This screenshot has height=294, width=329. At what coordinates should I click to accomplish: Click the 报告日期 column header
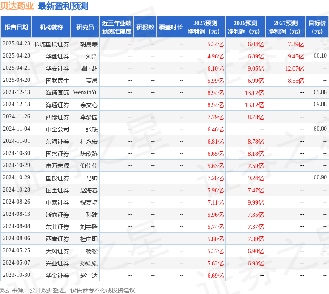[16, 27]
